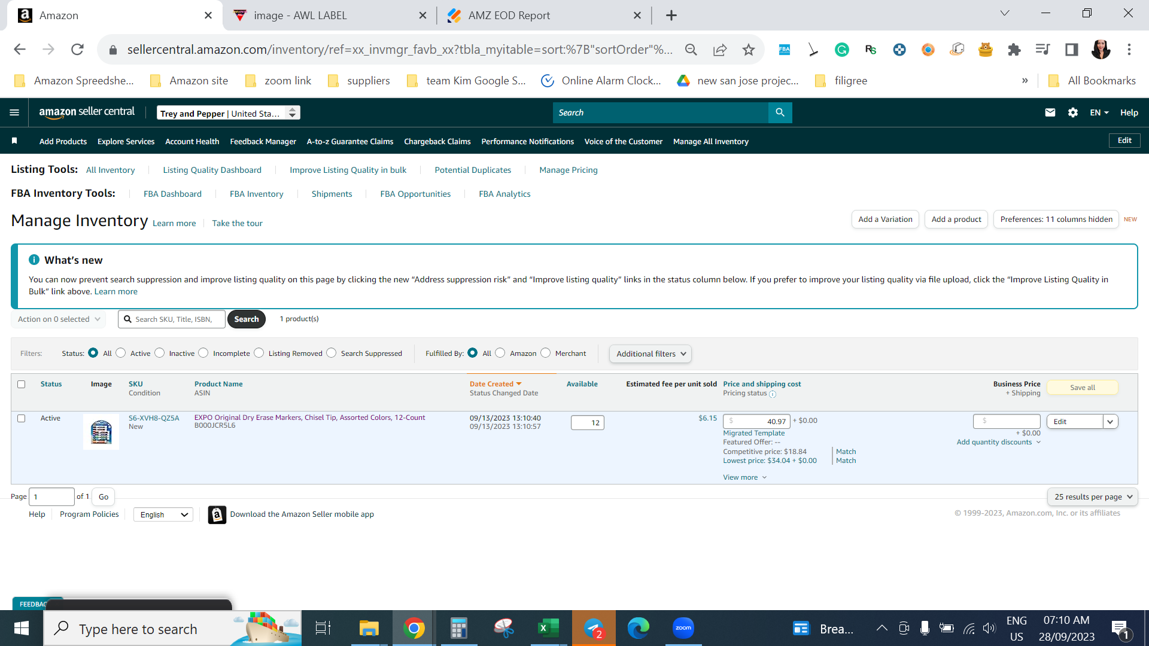
Task: Click the SKU search input field
Action: [172, 319]
